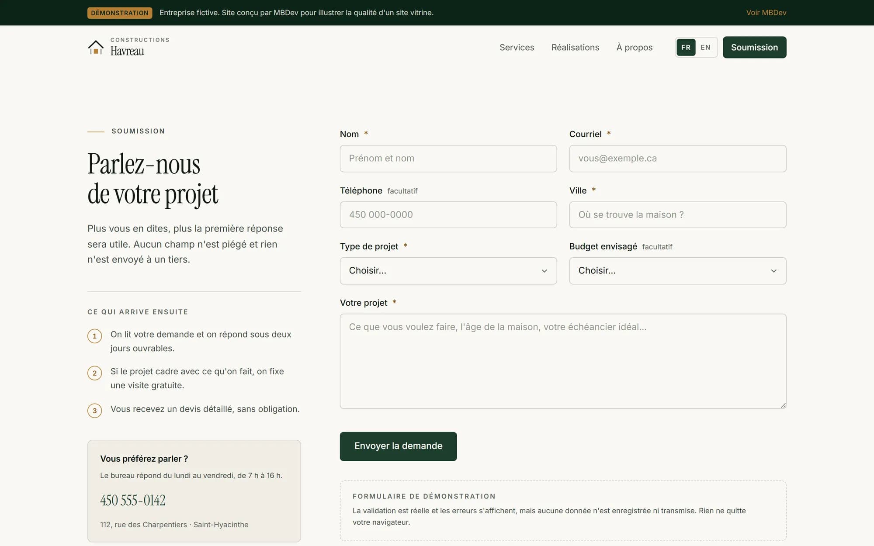Go to Réalisations page
The image size is (874, 546).
575,47
